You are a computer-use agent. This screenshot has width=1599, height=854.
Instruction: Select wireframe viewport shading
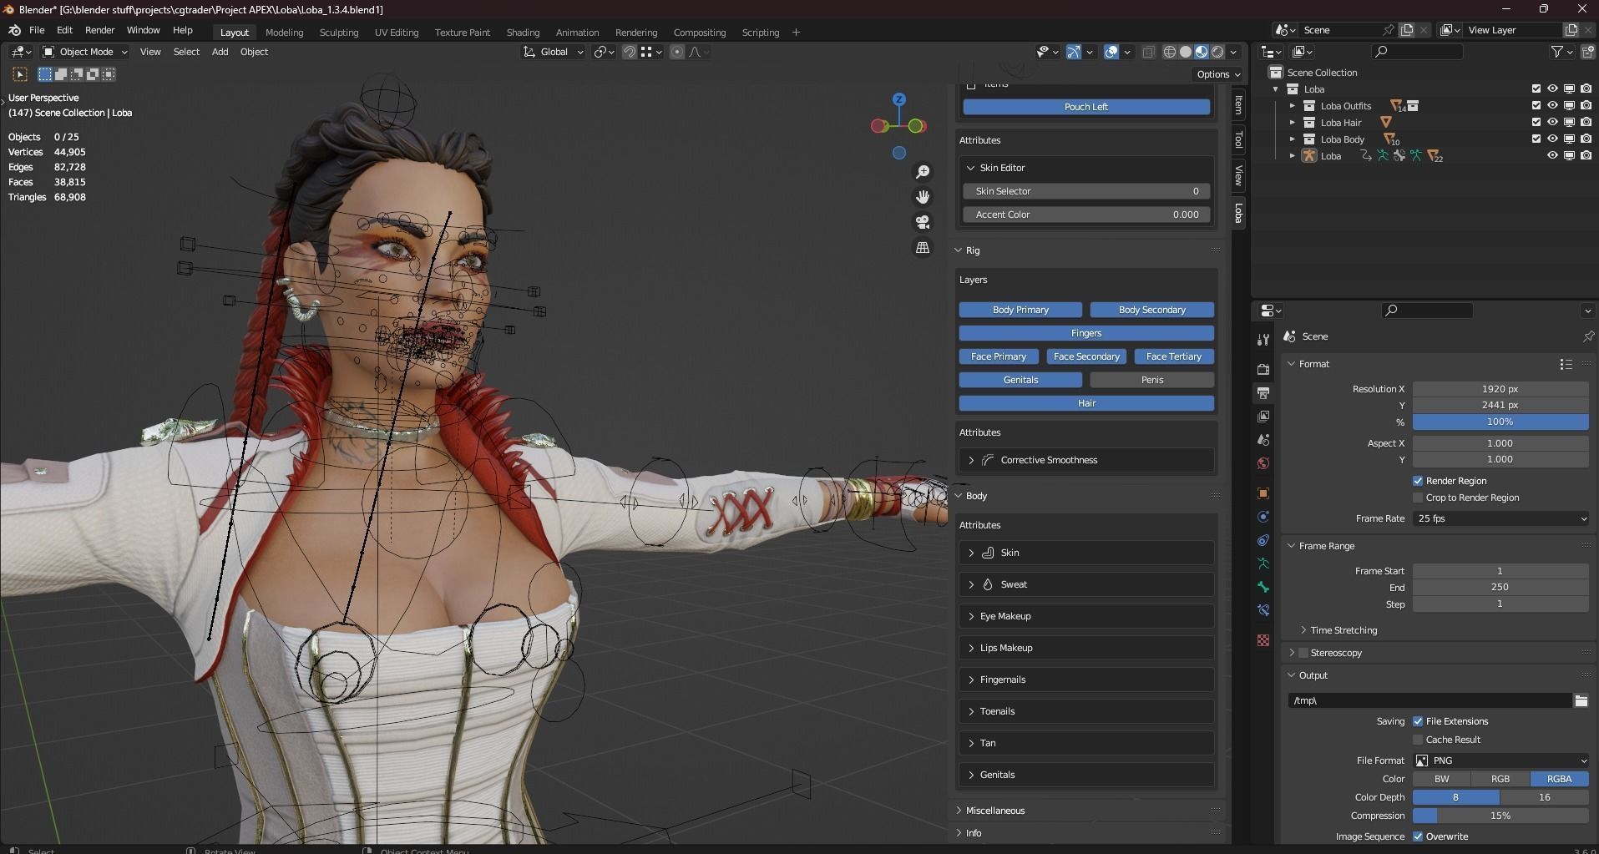tap(1170, 52)
